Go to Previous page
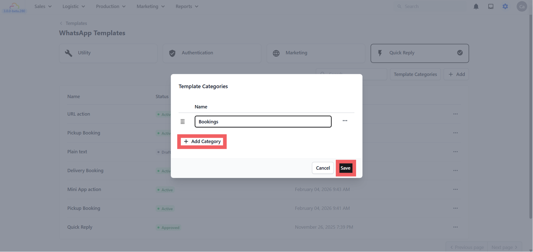Screen dimensions: 533x252 click(467, 247)
